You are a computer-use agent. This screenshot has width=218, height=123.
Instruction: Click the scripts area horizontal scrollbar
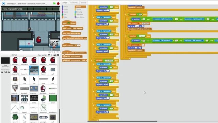pyautogui.click(x=122, y=121)
